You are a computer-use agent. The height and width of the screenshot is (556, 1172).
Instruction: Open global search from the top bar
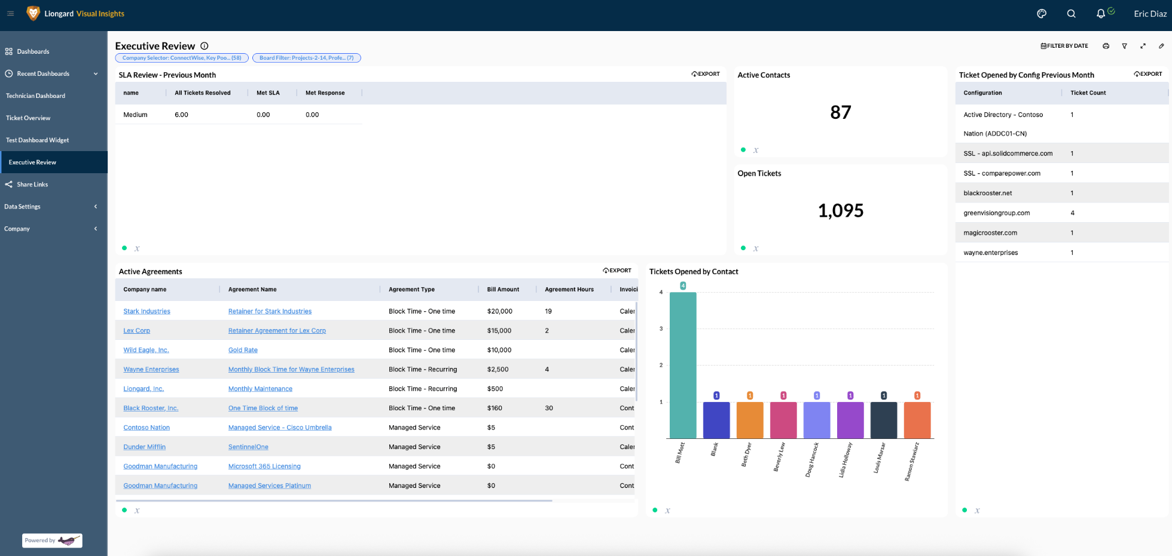[1071, 13]
